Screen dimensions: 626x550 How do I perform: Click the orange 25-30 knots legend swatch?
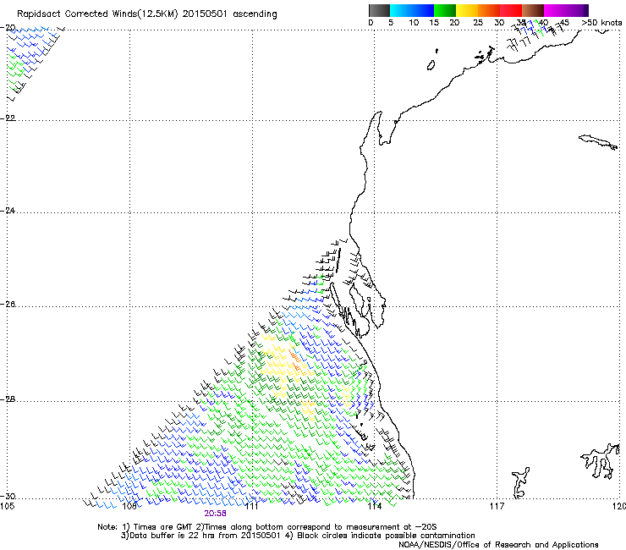coord(489,10)
